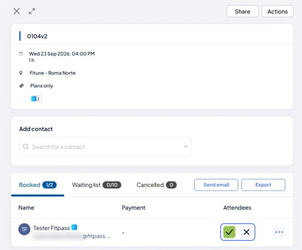Click the Send email button
This screenshot has width=302, height=250.
pos(216,185)
